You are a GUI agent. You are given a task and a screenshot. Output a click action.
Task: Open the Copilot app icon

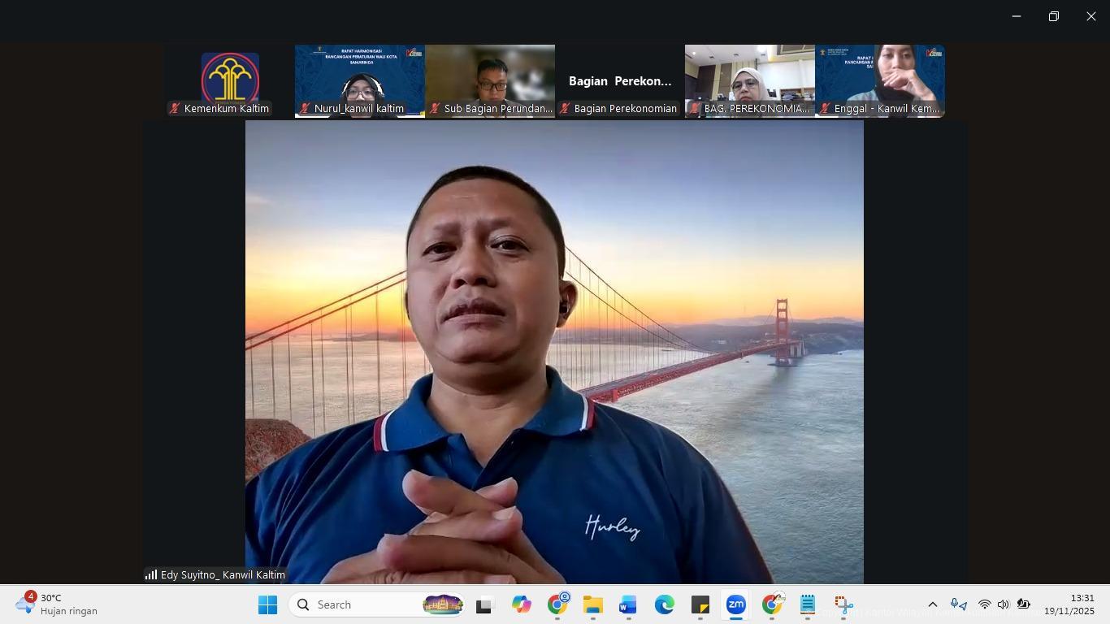(x=521, y=604)
